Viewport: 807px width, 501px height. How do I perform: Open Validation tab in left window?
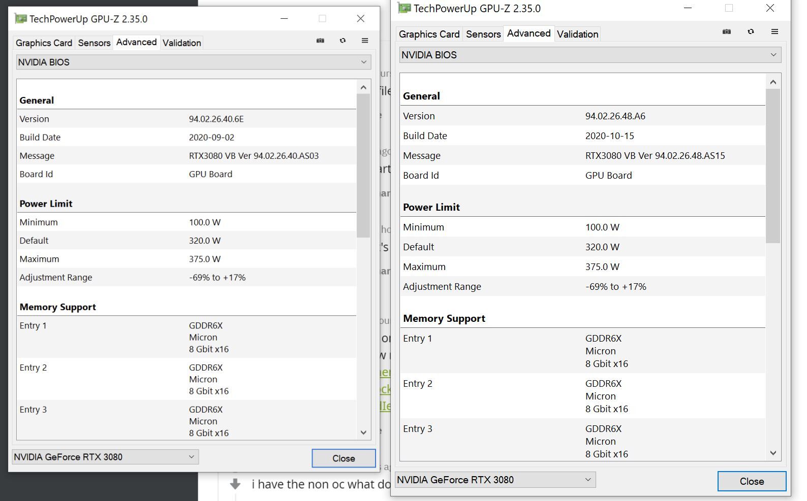[182, 43]
